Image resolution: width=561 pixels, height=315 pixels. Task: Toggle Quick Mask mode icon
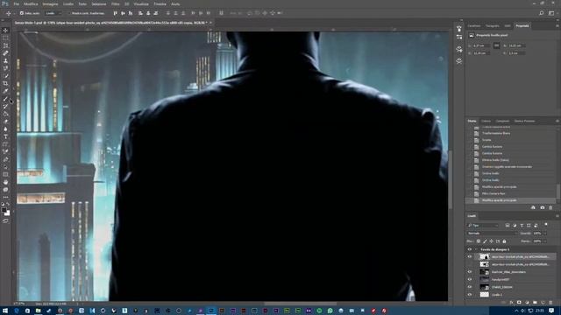click(5, 221)
